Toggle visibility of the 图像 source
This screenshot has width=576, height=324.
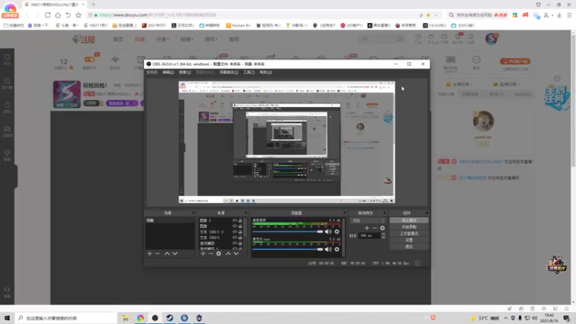tap(235, 226)
